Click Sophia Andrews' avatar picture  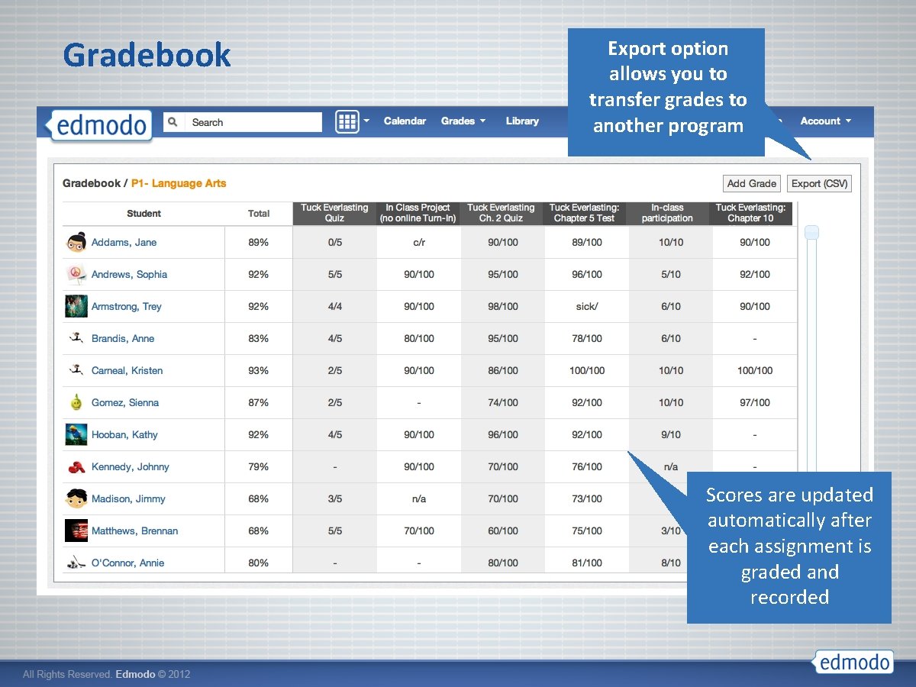[76, 274]
